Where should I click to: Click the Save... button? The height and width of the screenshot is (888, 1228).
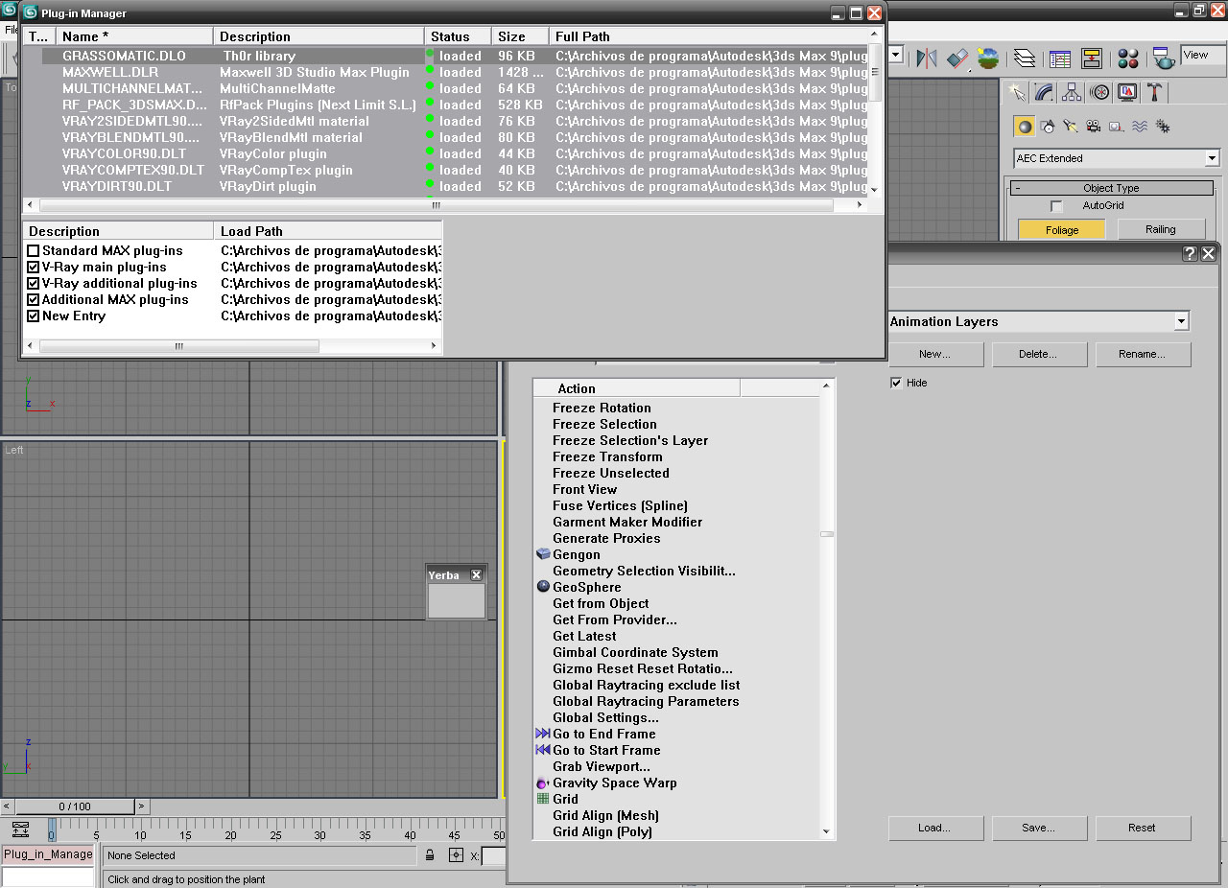click(x=1039, y=828)
